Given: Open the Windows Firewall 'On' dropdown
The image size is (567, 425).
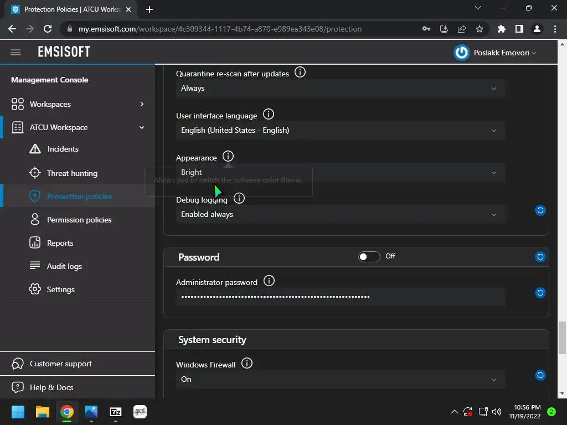Looking at the screenshot, I should (x=341, y=380).
